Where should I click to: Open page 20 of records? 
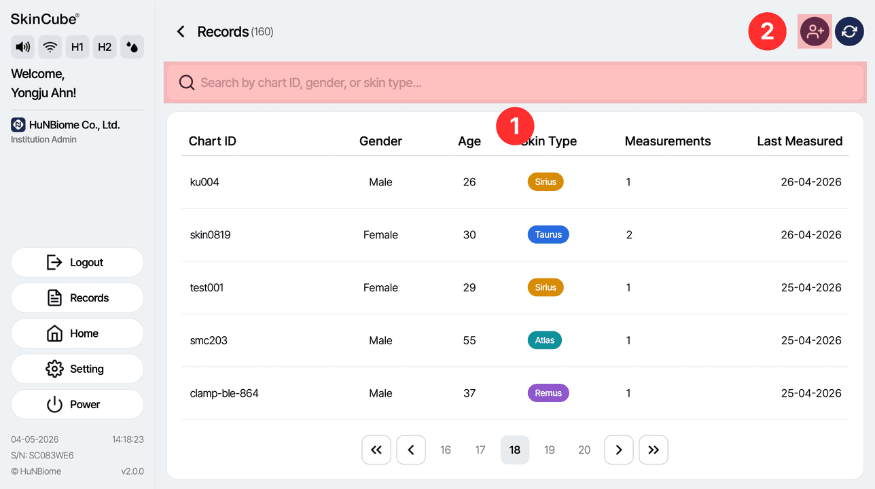click(x=584, y=450)
